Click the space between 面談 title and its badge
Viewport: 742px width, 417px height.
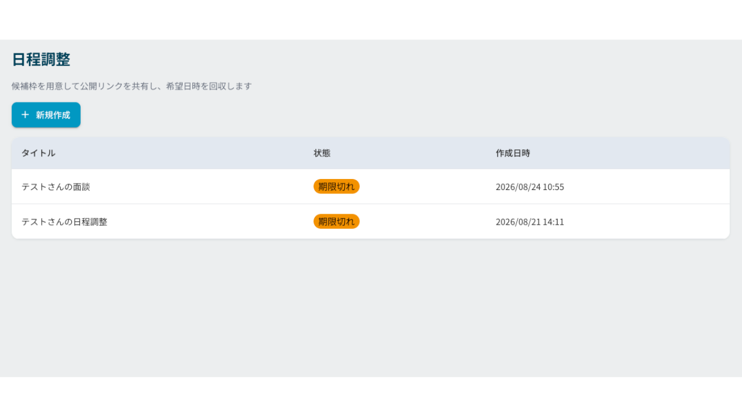pyautogui.click(x=202, y=186)
